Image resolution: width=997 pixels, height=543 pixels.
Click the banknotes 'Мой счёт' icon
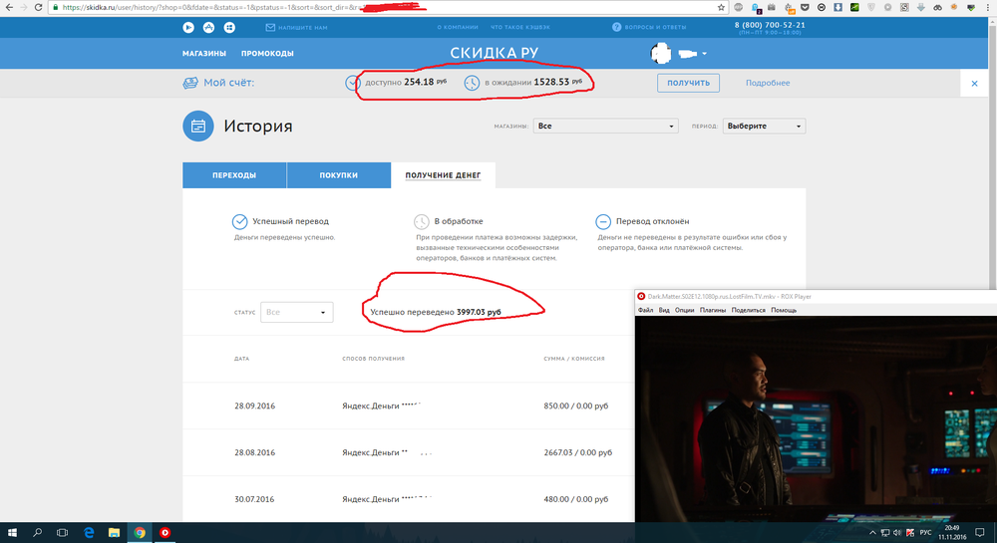190,84
